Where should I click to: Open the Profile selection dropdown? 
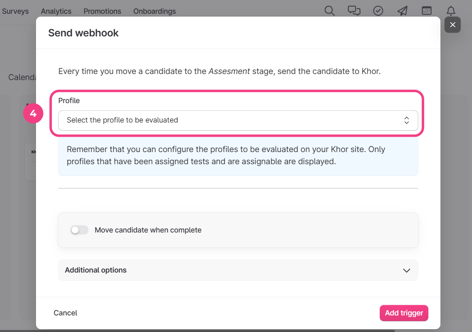(x=238, y=120)
